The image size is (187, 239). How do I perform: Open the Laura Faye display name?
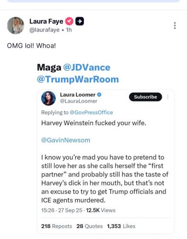click(46, 22)
